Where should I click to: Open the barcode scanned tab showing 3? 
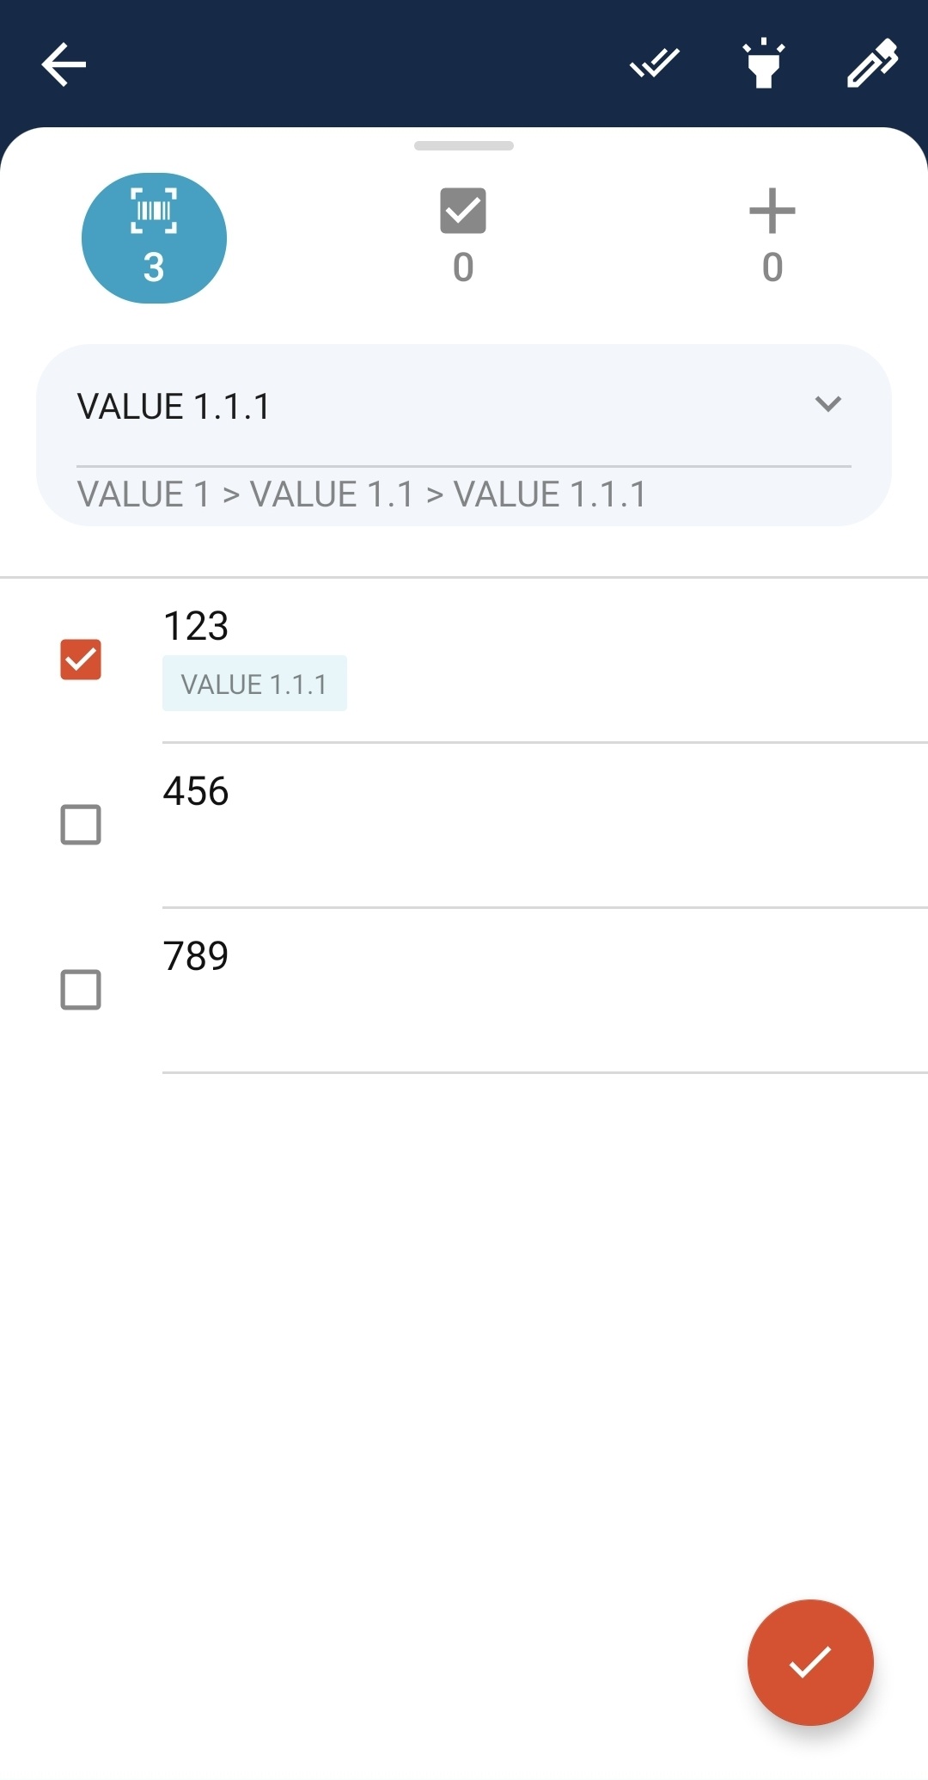tap(154, 238)
